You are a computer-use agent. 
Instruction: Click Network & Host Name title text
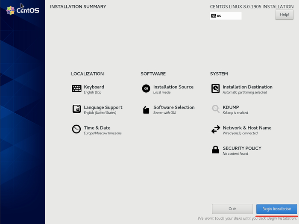247,128
